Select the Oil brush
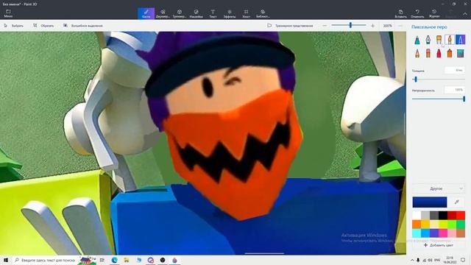This screenshot has height=265, width=471. (x=439, y=40)
